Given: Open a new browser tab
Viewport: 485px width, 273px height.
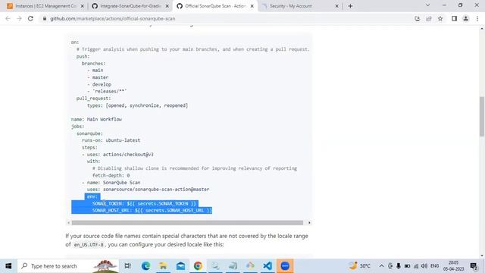Looking at the screenshot, I should click(x=350, y=6).
